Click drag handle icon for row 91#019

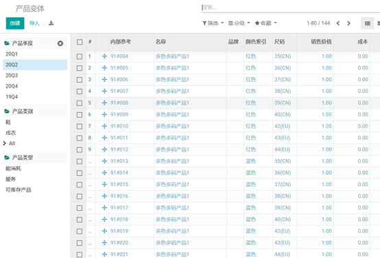[x=104, y=231]
